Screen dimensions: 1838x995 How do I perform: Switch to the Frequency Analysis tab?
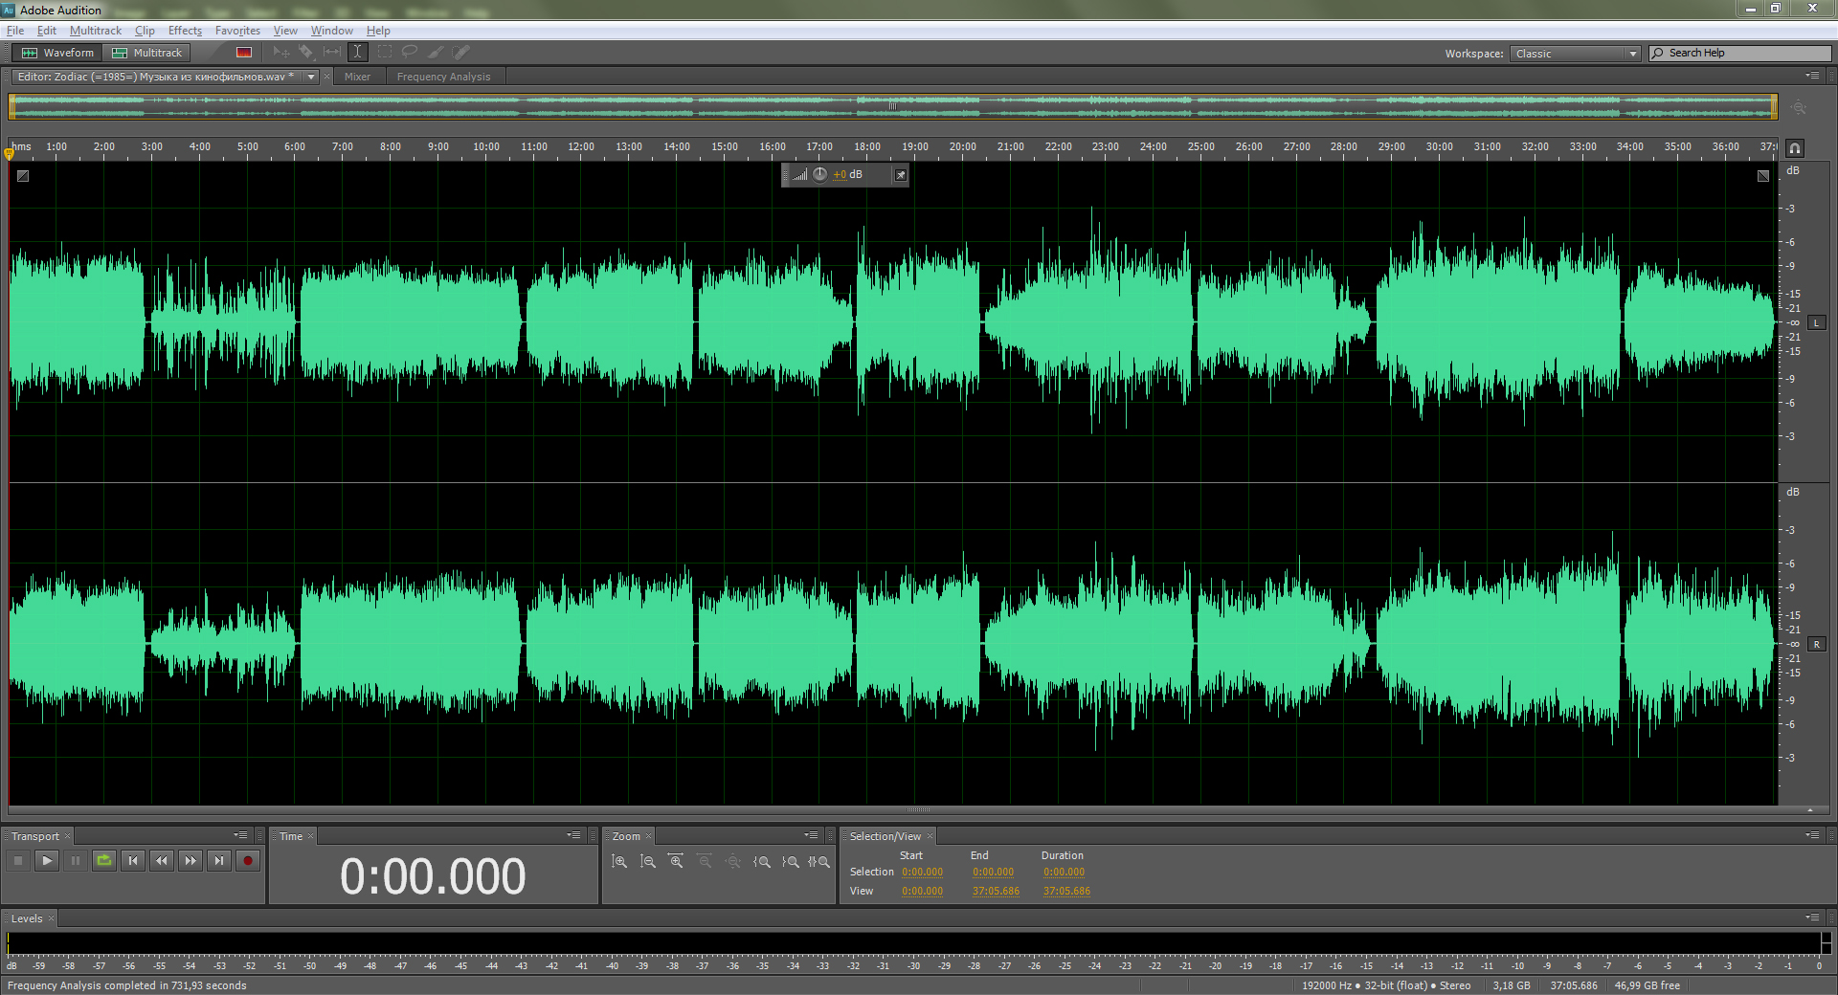click(443, 77)
